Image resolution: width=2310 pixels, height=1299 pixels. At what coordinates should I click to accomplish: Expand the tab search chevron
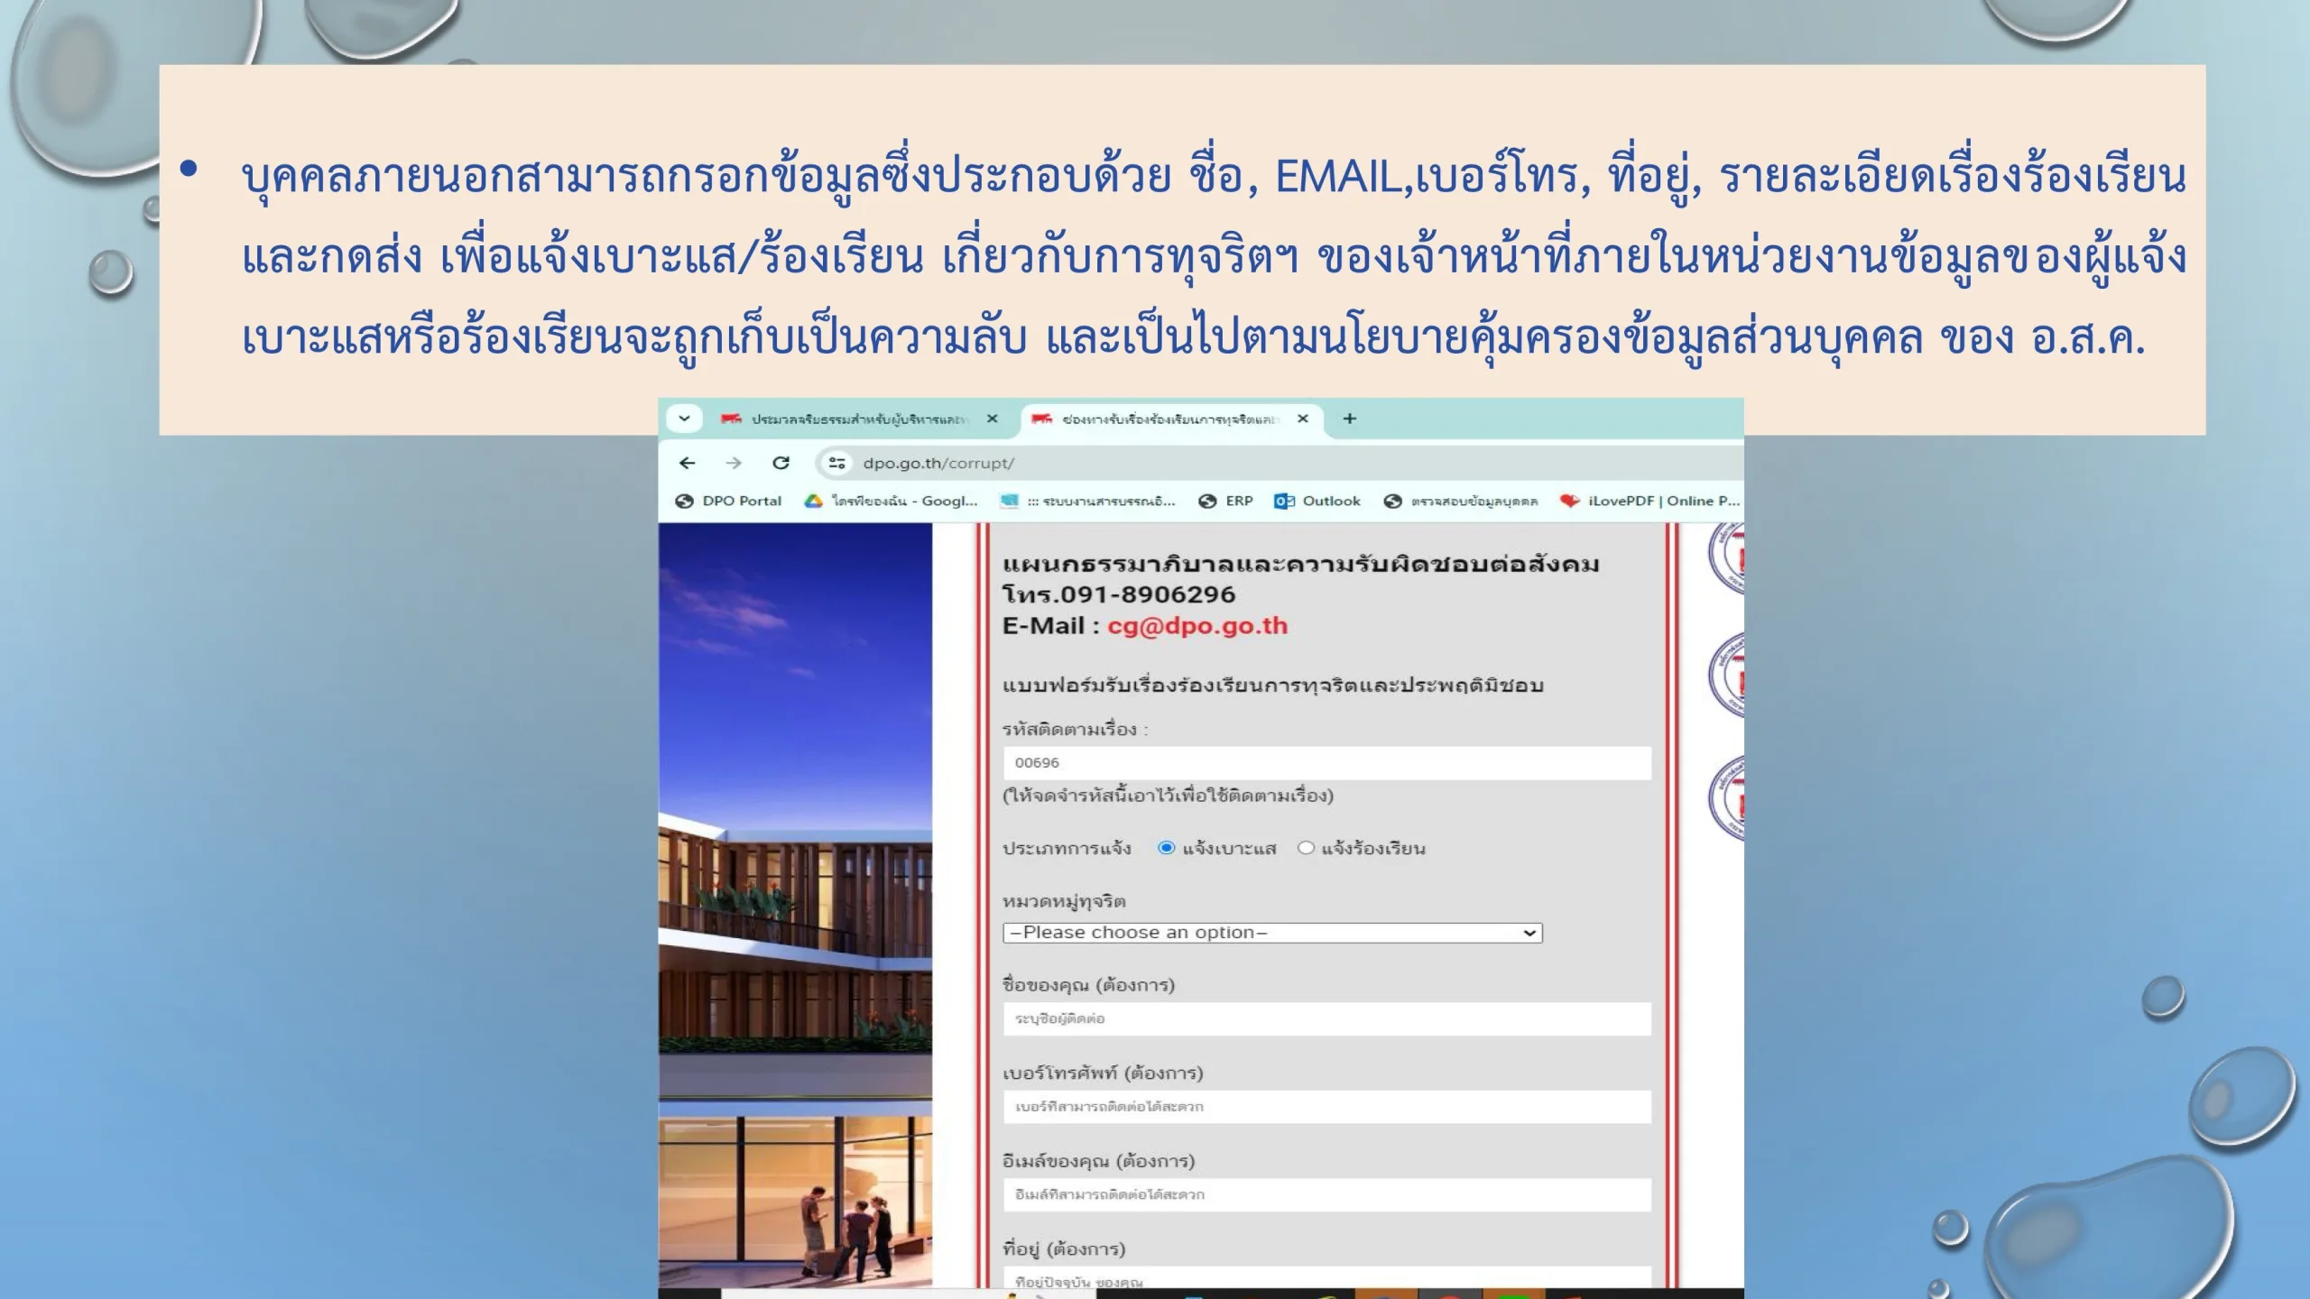click(x=684, y=419)
